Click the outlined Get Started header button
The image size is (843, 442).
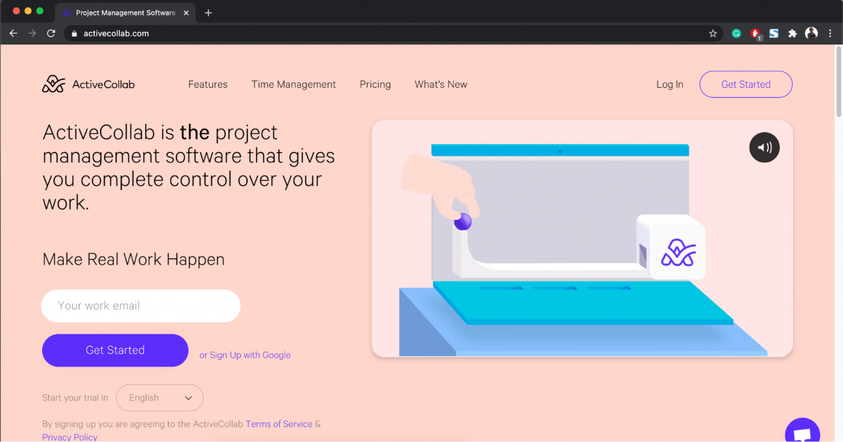click(746, 84)
